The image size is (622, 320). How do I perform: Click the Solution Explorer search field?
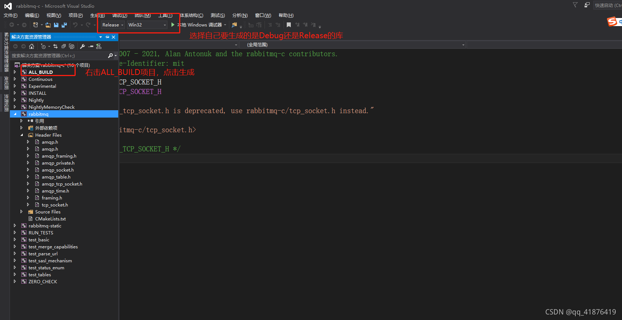[59, 55]
